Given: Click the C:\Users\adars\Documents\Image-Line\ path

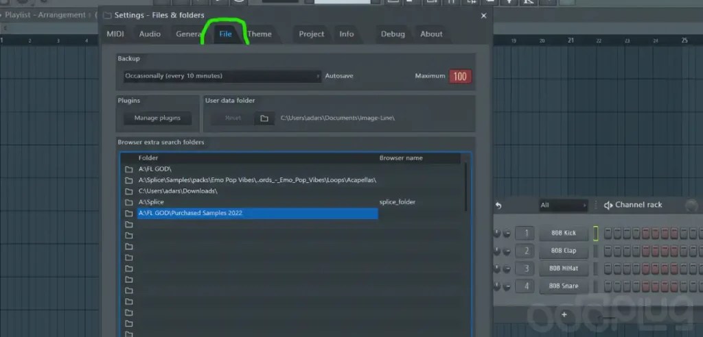Looking at the screenshot, I should point(338,118).
